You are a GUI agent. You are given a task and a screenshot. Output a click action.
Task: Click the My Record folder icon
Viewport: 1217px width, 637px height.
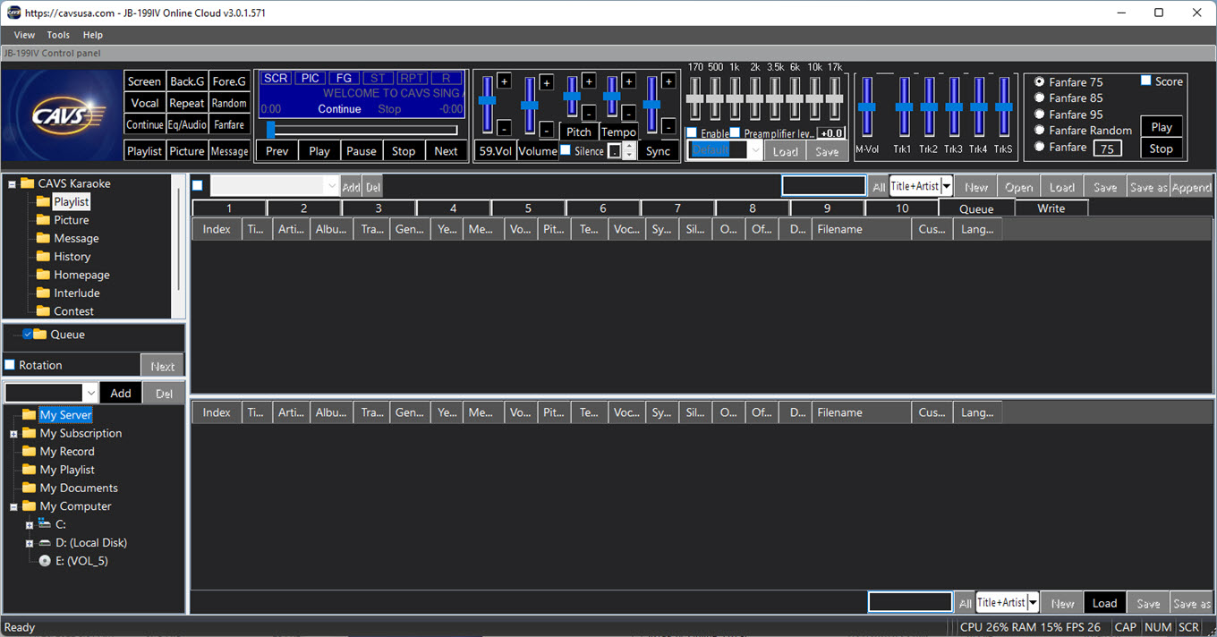point(29,452)
